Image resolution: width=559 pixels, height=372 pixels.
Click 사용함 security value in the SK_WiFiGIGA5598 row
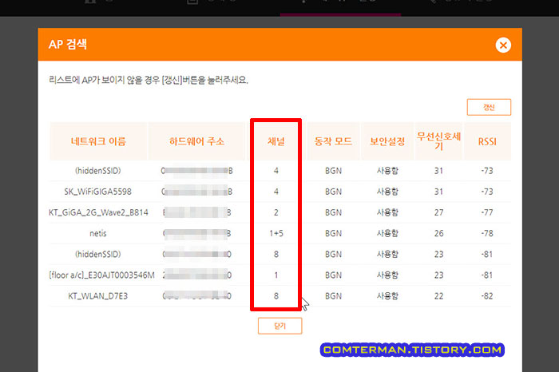tap(387, 192)
